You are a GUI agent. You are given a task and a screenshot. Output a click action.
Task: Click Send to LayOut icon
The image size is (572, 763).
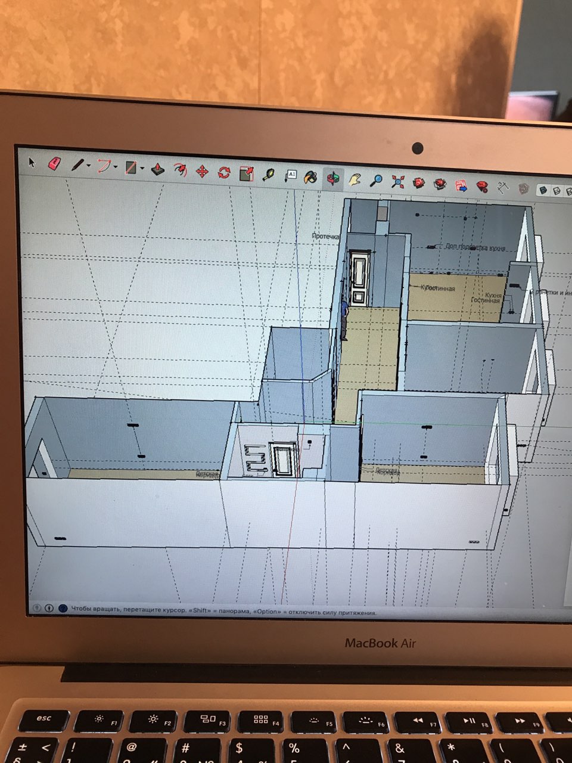point(461,185)
